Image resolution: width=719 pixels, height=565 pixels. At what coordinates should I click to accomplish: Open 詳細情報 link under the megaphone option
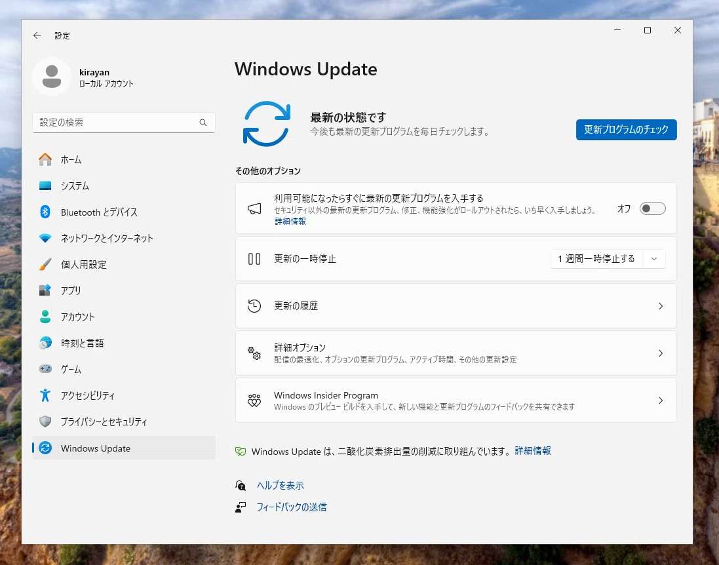290,221
